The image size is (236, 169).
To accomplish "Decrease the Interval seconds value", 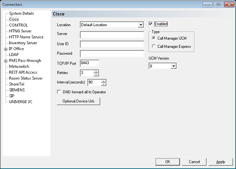I will (x=104, y=84).
